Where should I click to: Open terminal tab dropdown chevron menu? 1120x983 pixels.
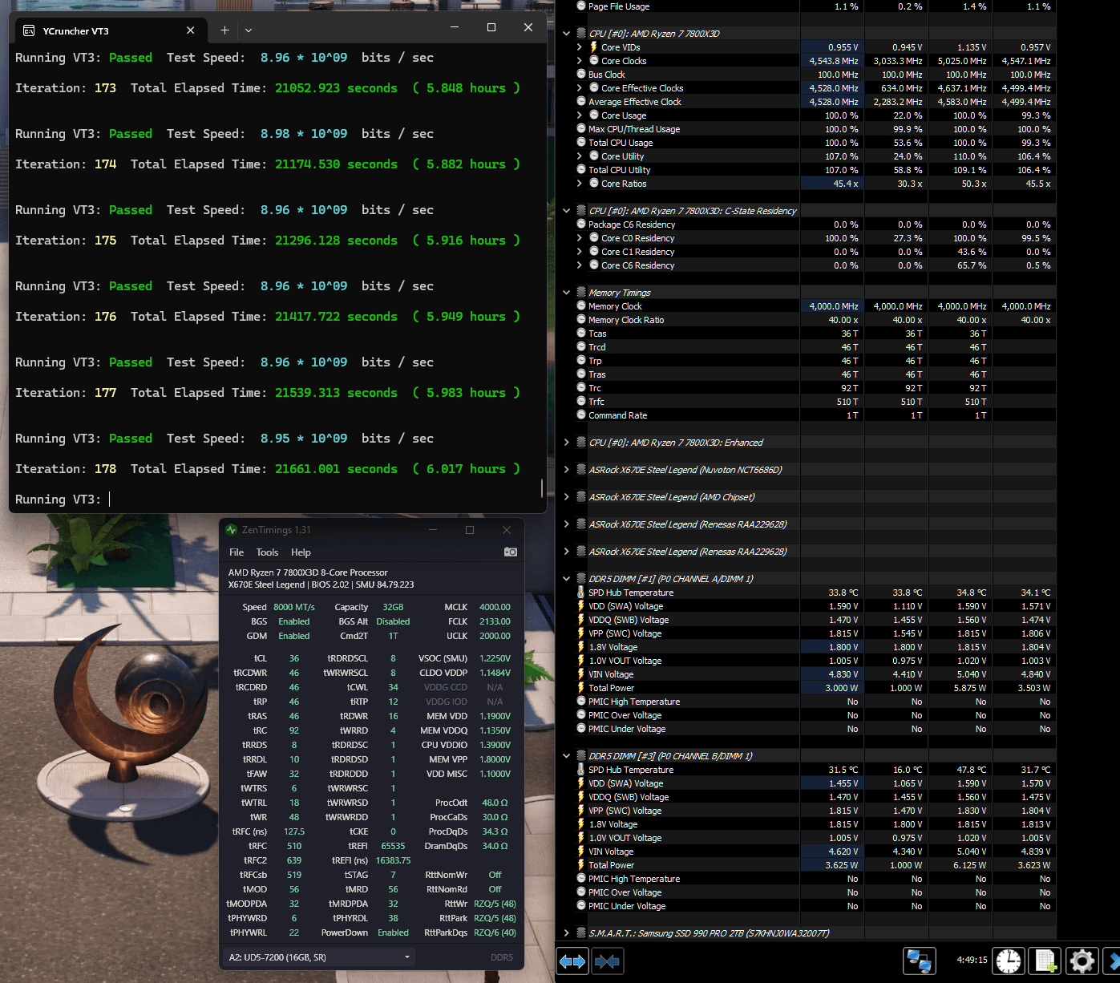[249, 30]
